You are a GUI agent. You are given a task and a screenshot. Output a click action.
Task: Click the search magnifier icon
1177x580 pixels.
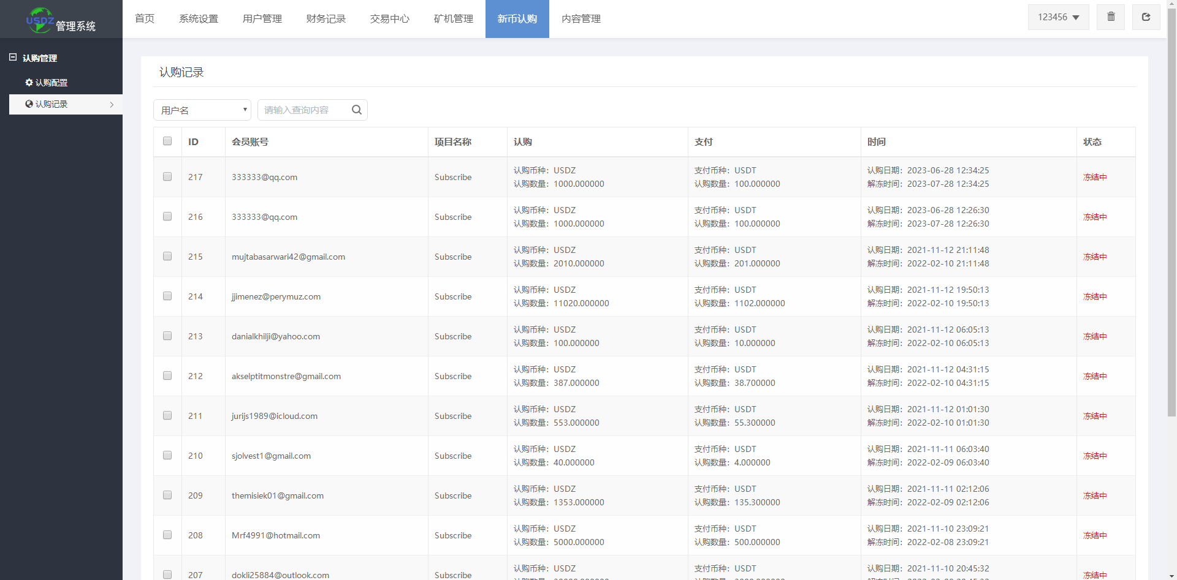357,110
